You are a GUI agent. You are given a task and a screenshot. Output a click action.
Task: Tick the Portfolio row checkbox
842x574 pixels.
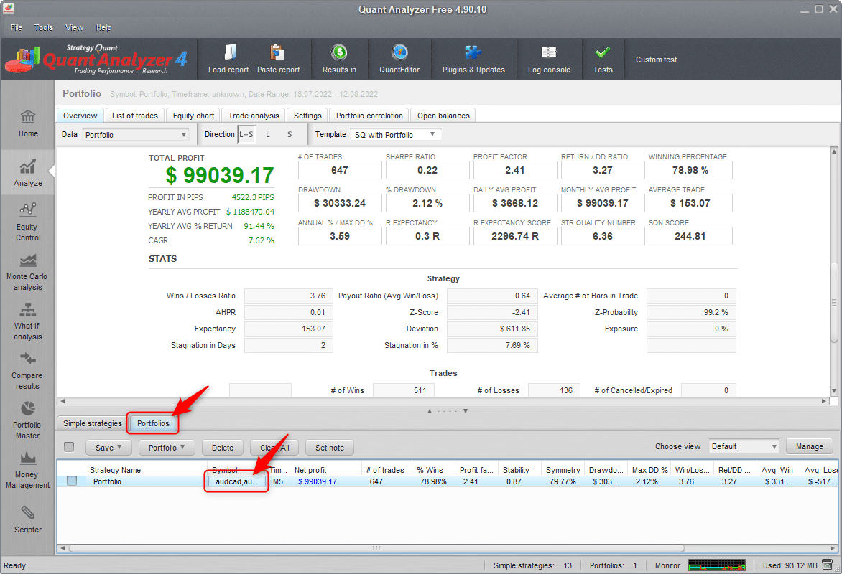(72, 481)
